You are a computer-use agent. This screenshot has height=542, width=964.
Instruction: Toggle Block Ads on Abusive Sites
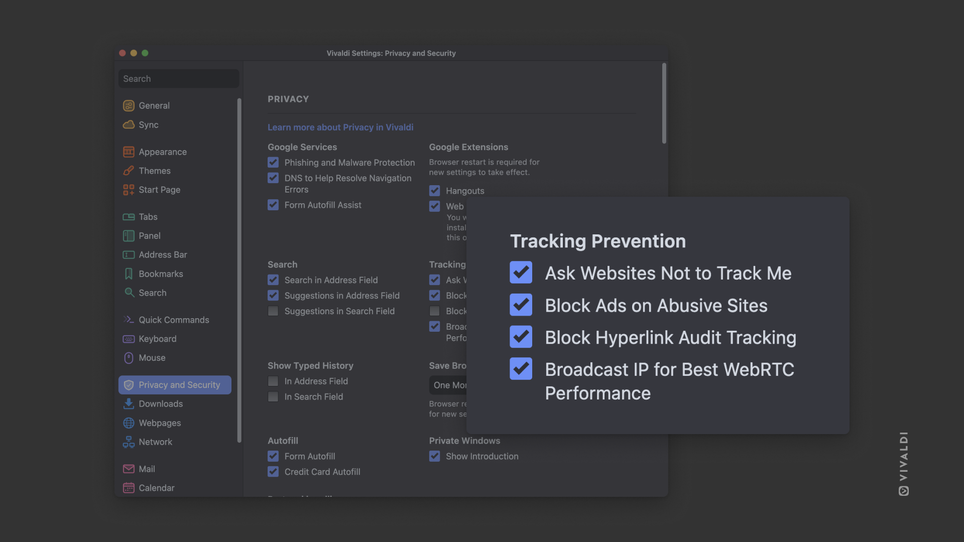[x=520, y=305]
